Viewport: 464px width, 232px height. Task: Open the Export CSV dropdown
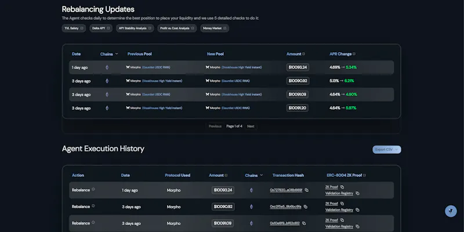[x=387, y=150]
